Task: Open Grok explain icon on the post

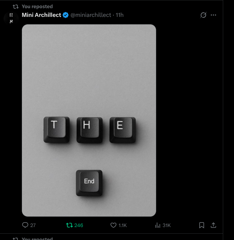Action: [204, 15]
